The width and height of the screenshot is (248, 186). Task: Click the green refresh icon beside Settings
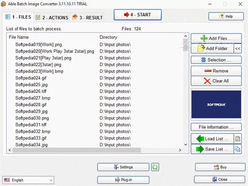155,167
